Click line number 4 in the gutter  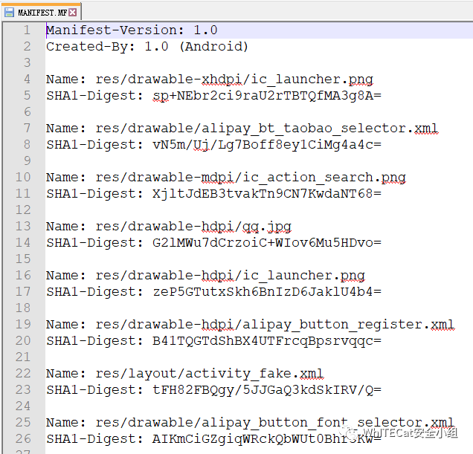(x=28, y=80)
